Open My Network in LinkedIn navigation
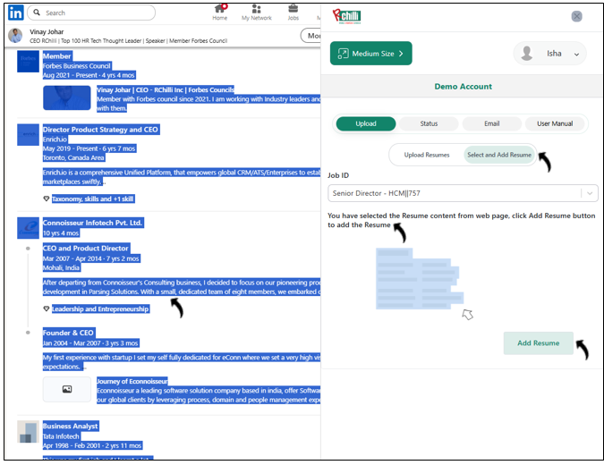This screenshot has height=465, width=604. click(x=257, y=12)
